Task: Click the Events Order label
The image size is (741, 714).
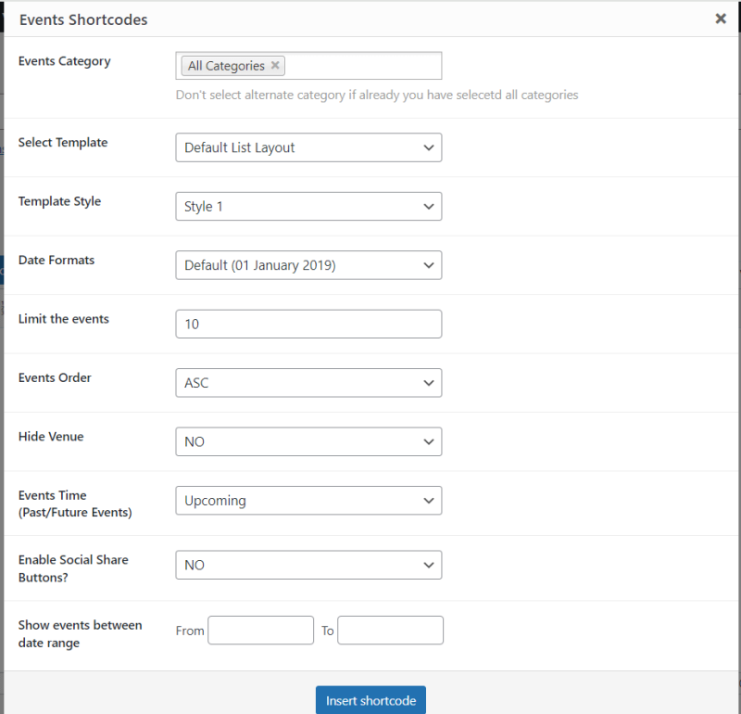Action: [55, 377]
